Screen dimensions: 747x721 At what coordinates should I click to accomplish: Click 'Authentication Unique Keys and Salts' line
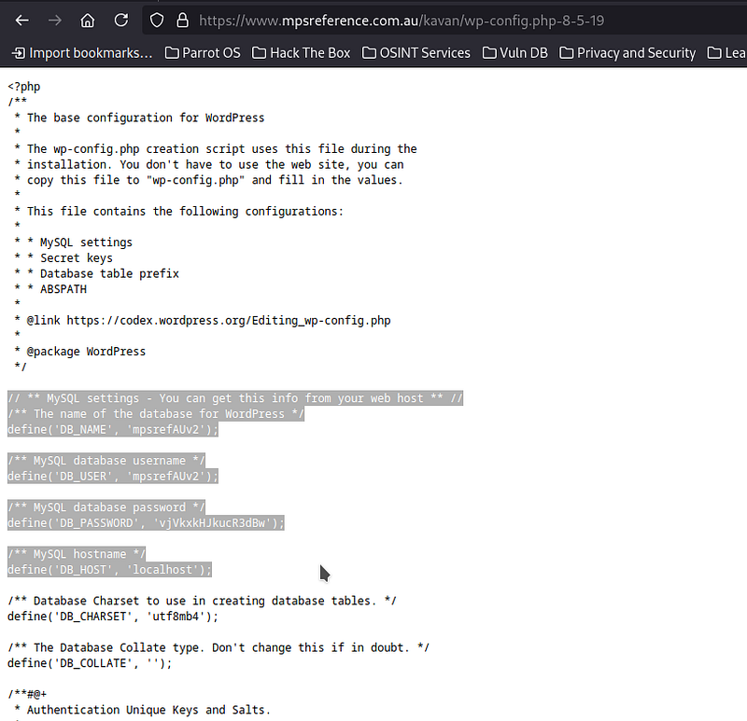143,710
